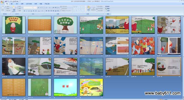184x100 pixels.
Task: Click the Save icon in Quick Access toolbar
Action: [6, 1]
